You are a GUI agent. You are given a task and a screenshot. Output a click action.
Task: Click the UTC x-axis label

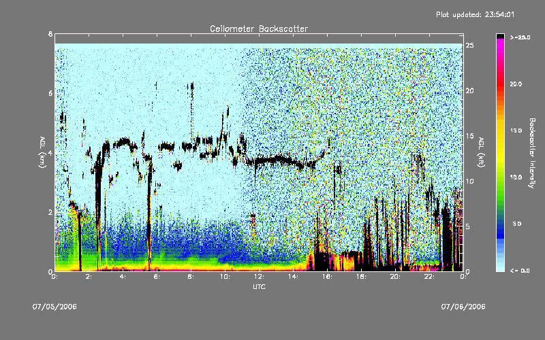click(x=259, y=286)
